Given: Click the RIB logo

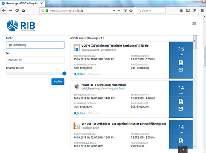Looking at the screenshot, I should pyautogui.click(x=21, y=26).
